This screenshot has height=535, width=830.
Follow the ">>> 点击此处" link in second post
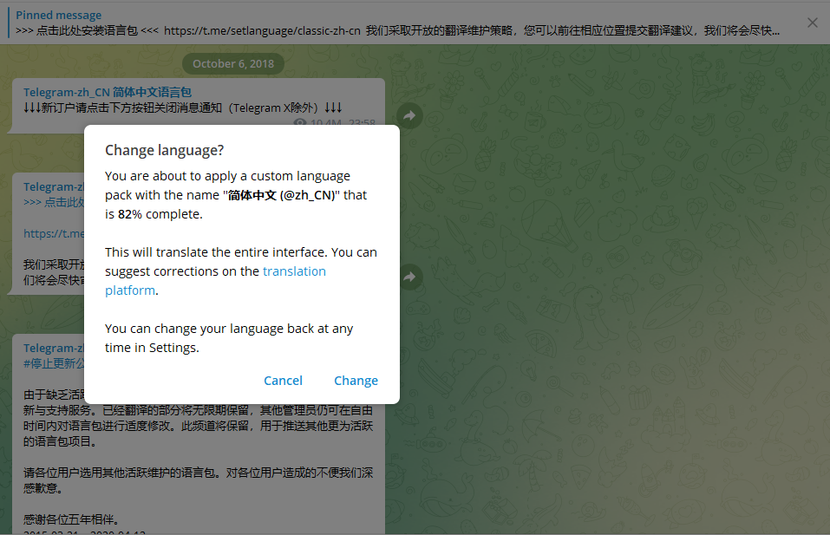coord(53,202)
